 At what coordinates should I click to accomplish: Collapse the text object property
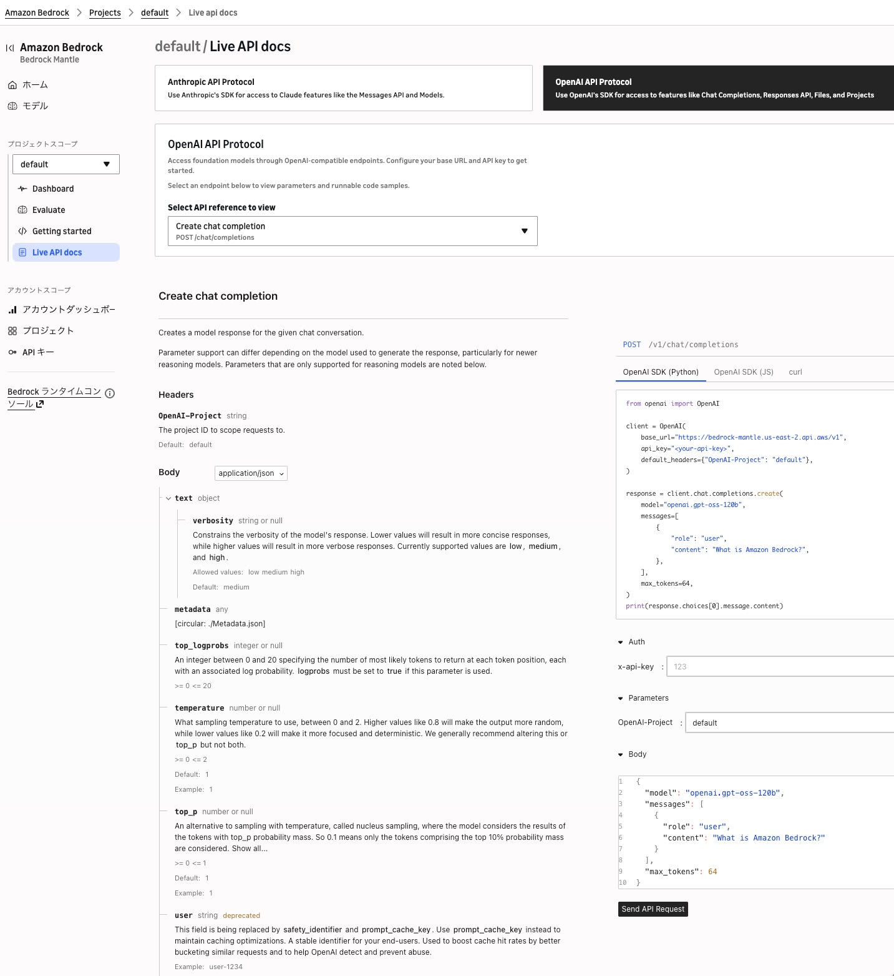168,498
